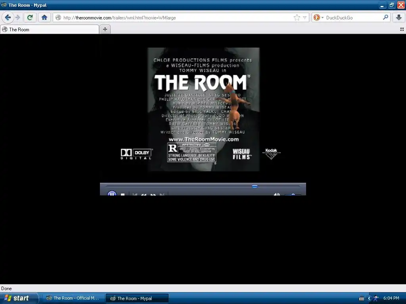The image size is (406, 304).
Task: Restore down the Mypal window
Action: pyautogui.click(x=391, y=5)
